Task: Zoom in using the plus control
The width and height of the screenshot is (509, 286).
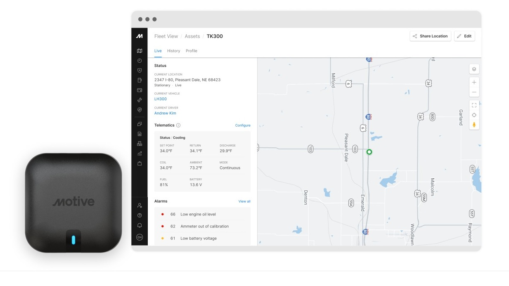Action: coord(474,82)
